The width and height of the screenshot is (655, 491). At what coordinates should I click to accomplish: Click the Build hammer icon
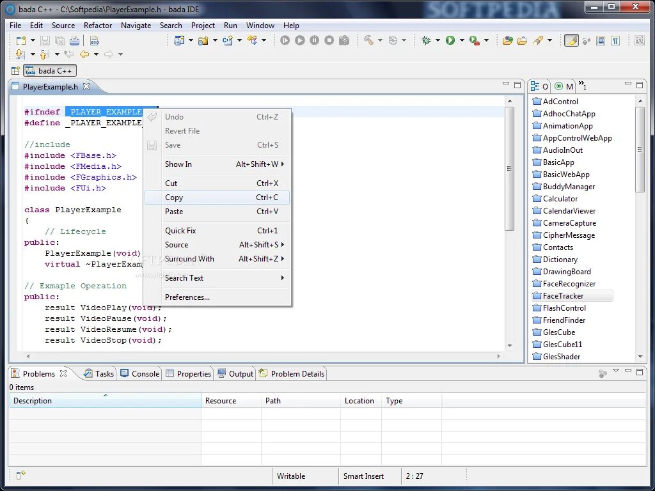point(368,40)
